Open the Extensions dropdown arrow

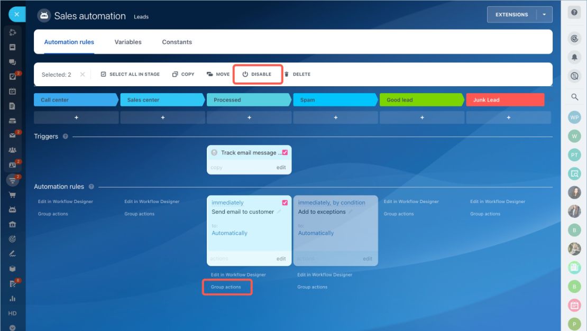[x=544, y=15]
